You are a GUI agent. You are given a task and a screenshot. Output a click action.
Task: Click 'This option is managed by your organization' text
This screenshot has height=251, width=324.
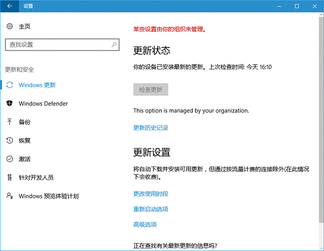coord(191,110)
